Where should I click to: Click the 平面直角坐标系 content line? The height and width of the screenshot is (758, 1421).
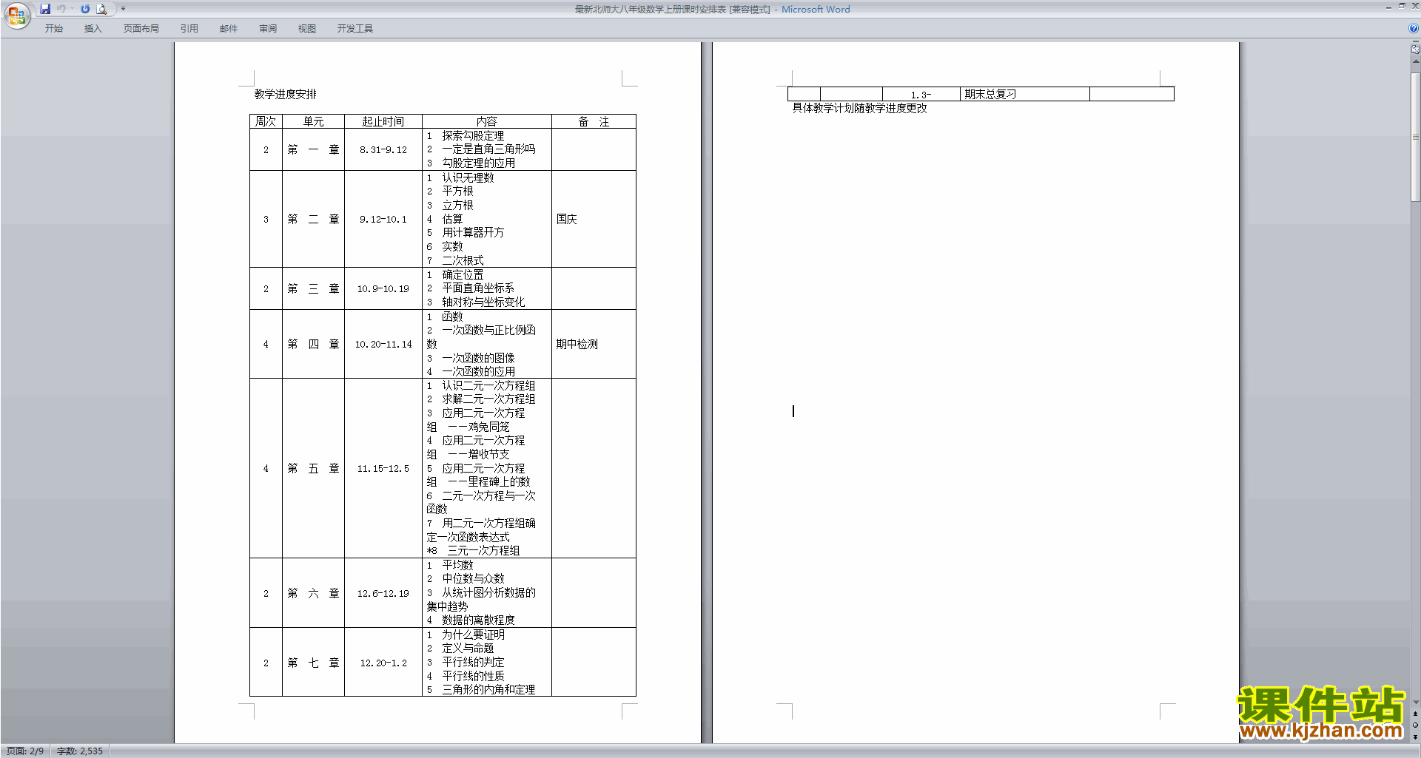pyautogui.click(x=478, y=288)
